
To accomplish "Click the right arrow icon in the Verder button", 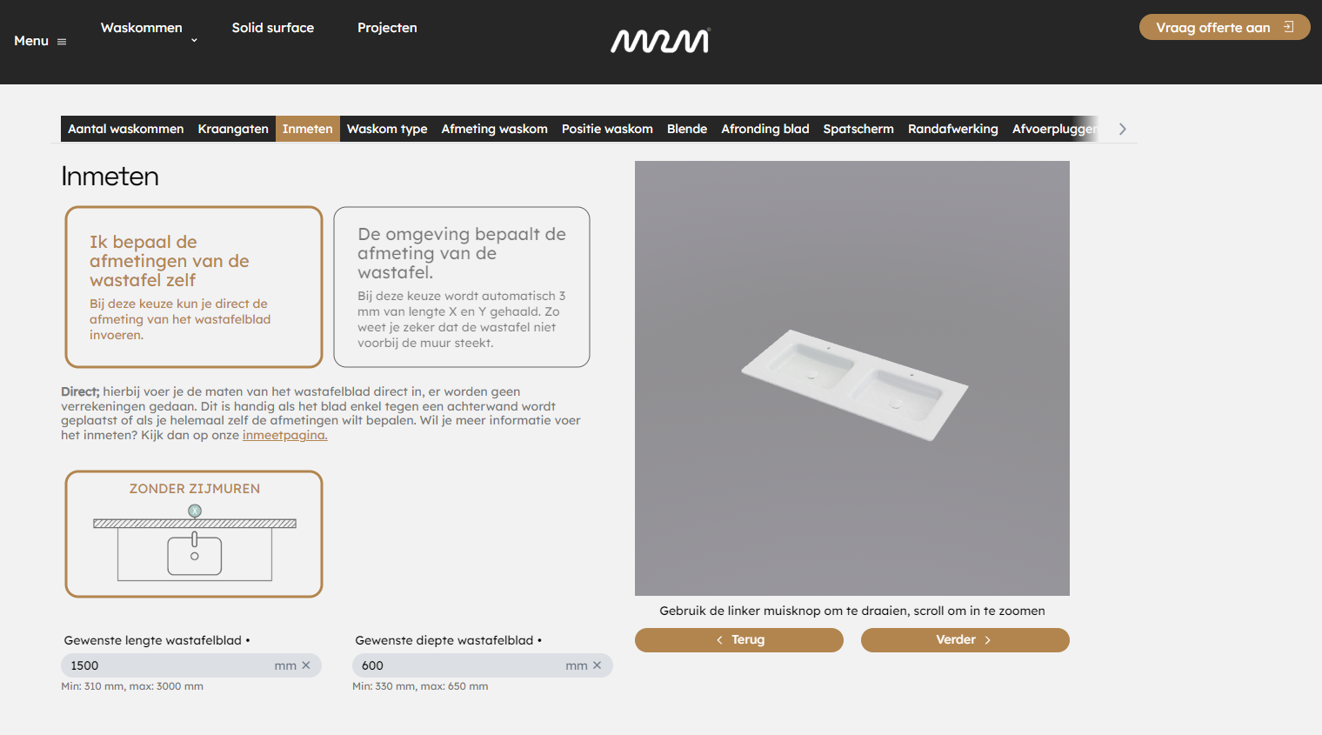I will (986, 639).
